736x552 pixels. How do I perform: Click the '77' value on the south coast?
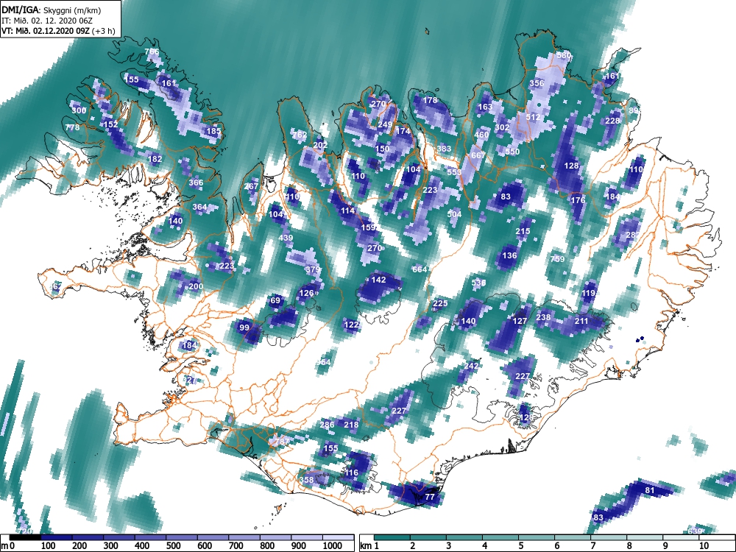[x=430, y=497]
